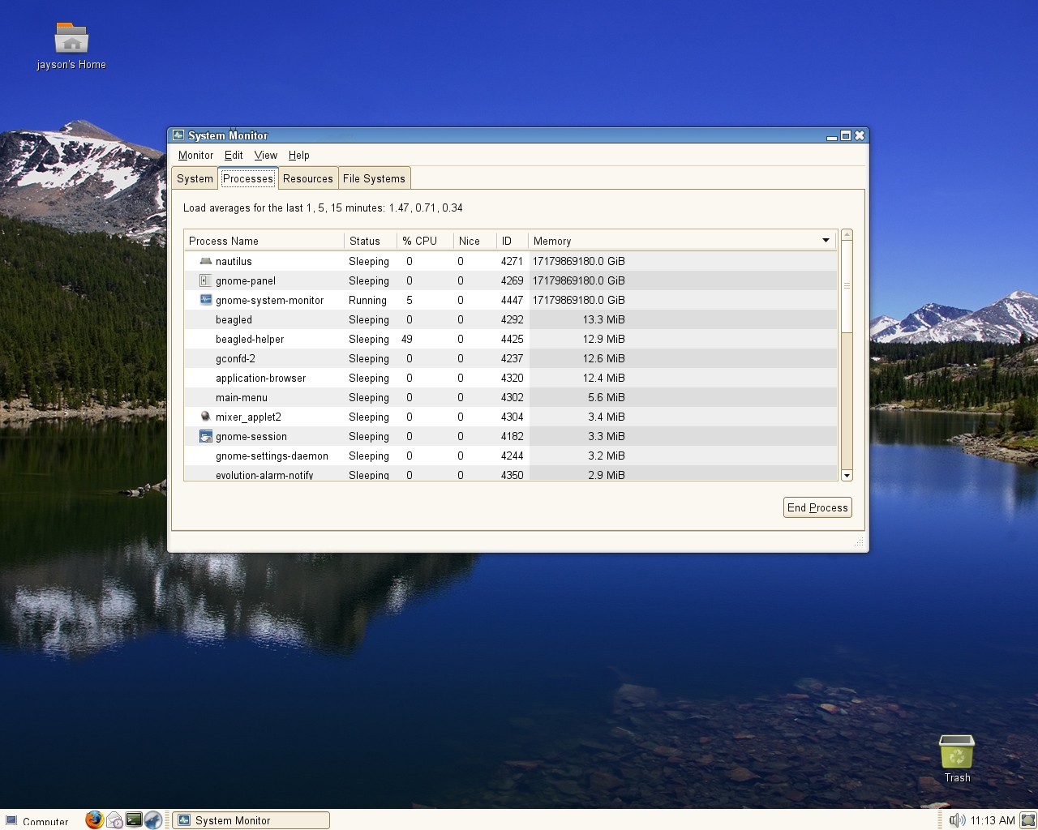Open the Evolution mail launcher icon
The width and height of the screenshot is (1038, 830).
[114, 820]
